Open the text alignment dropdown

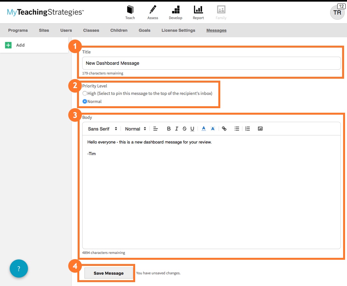pyautogui.click(x=156, y=129)
